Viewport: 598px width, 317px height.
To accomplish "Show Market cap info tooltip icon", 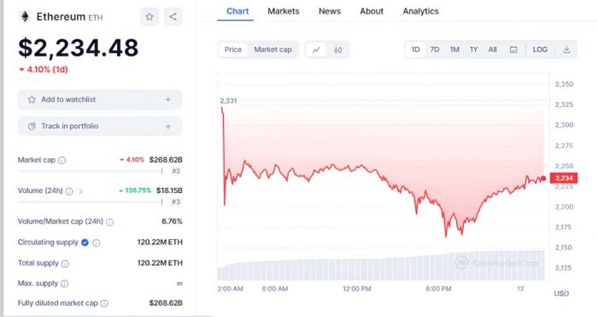I will (x=62, y=161).
